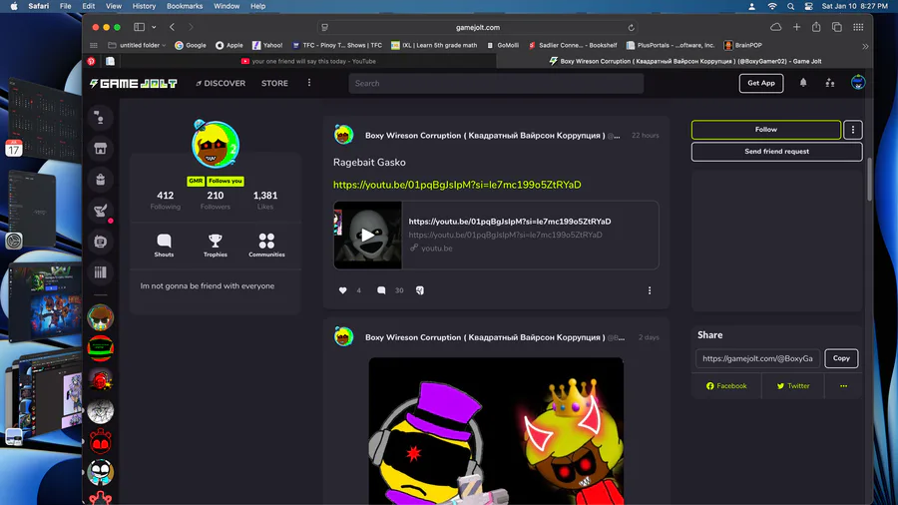Open the History menu

(144, 6)
